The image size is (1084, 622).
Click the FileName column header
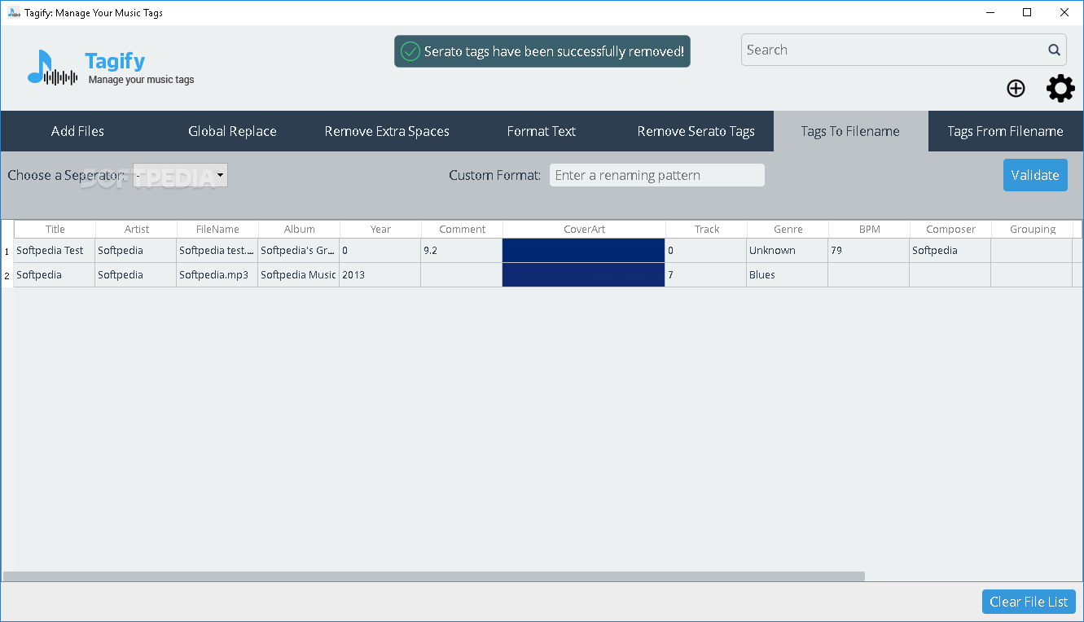click(218, 230)
